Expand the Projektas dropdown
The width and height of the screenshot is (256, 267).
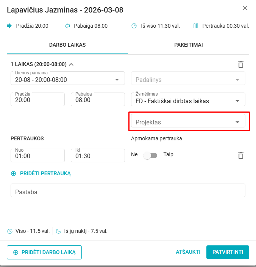click(x=237, y=122)
